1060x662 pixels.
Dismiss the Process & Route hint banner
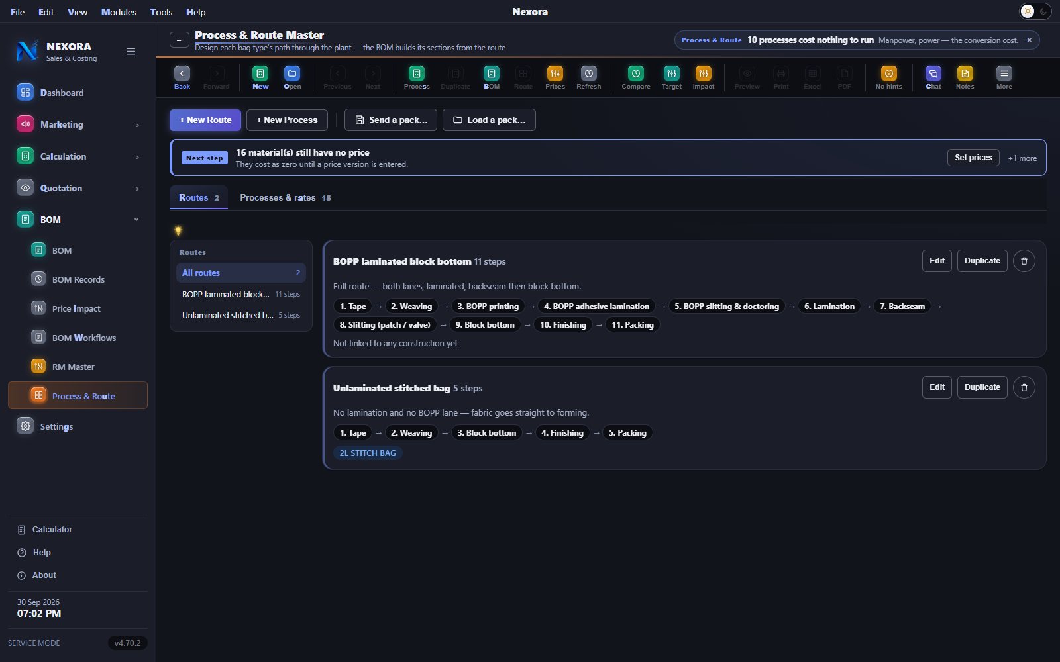click(1030, 40)
